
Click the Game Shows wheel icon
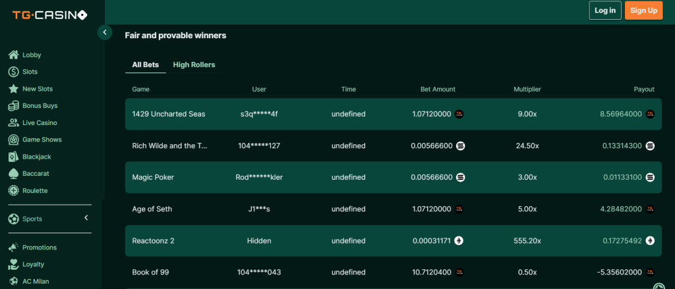13,140
